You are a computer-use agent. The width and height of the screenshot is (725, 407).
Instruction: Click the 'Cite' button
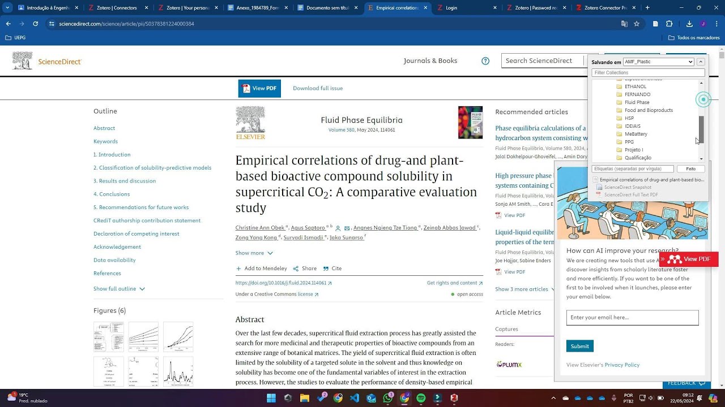(332, 269)
